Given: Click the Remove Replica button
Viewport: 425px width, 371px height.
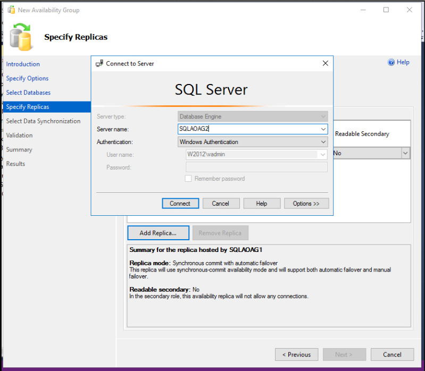Looking at the screenshot, I should pos(220,233).
